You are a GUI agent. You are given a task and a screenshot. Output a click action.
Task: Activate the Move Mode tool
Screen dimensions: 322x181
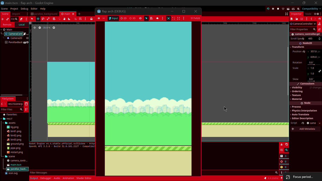tap(38, 19)
